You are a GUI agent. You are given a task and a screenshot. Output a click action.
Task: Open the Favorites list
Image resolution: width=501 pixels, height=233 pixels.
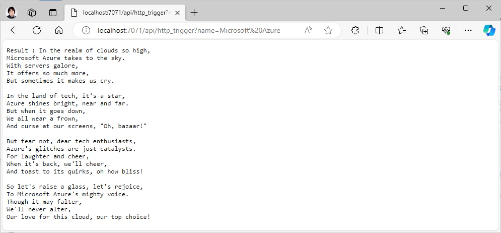coord(402,30)
